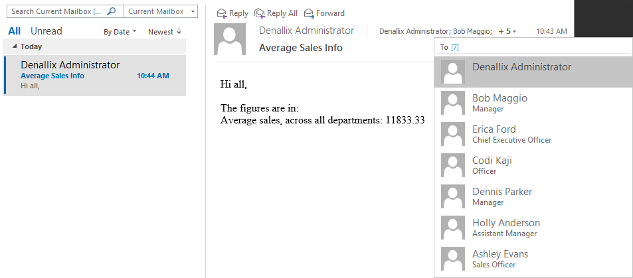The width and height of the screenshot is (633, 278).
Task: Open the By Date arrangement dropdown
Action: (134, 31)
